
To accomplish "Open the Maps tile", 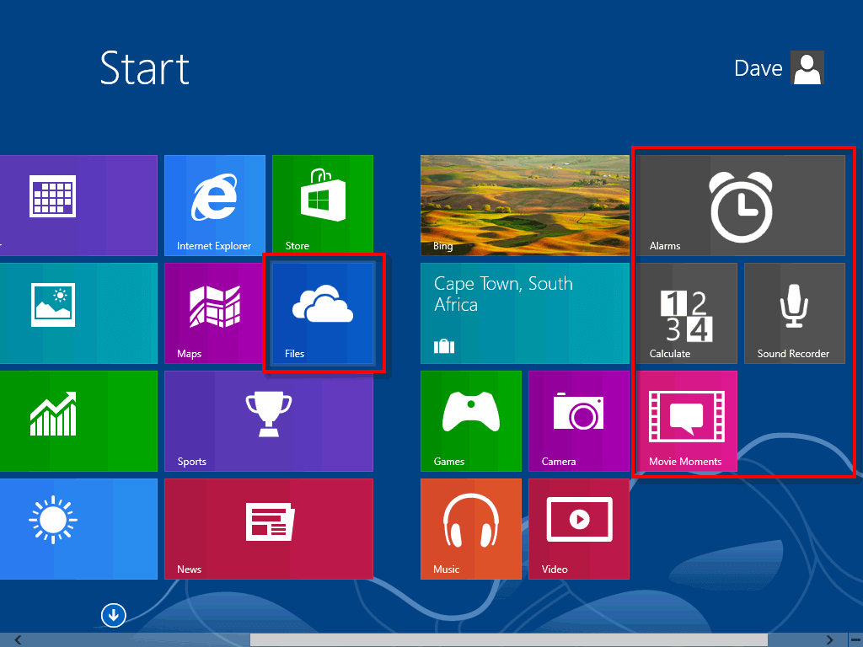I will [x=215, y=313].
